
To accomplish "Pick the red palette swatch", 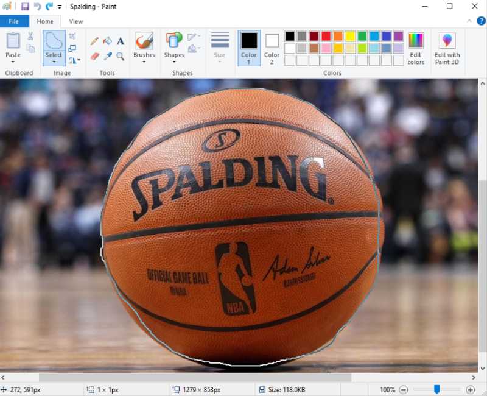I will click(x=326, y=36).
